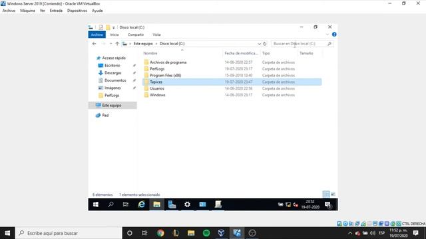Click New folder icon in title bar

[108, 27]
